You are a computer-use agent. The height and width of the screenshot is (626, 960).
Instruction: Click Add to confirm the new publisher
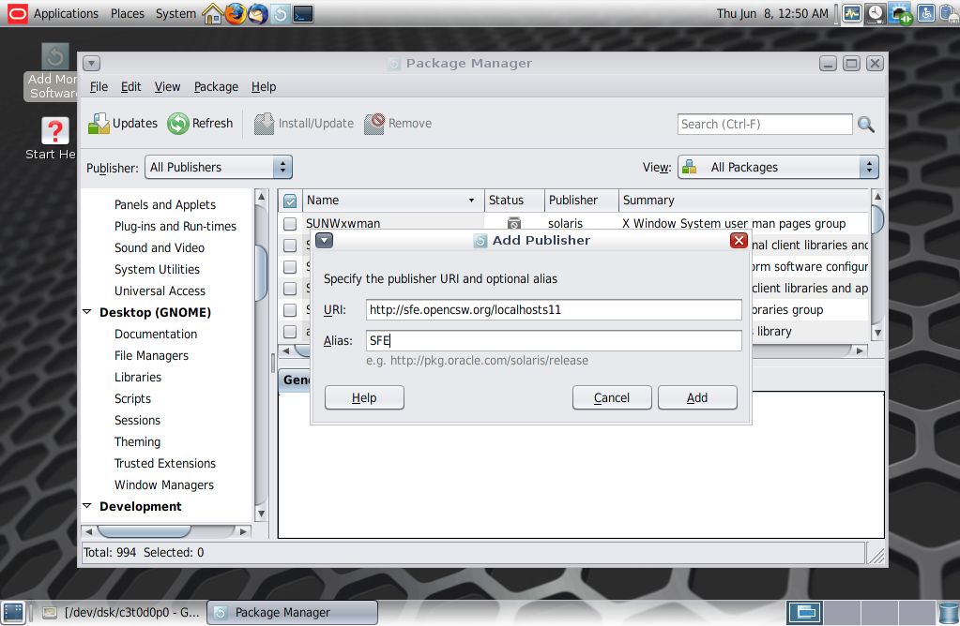(x=697, y=397)
